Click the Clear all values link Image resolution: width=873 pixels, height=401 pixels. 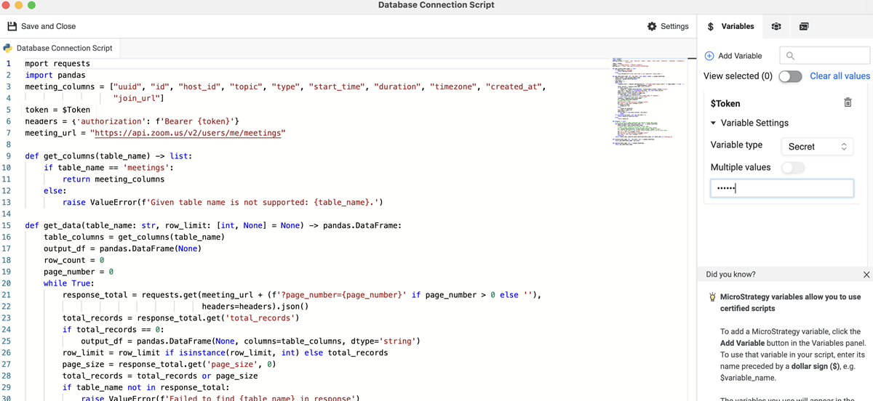point(840,76)
